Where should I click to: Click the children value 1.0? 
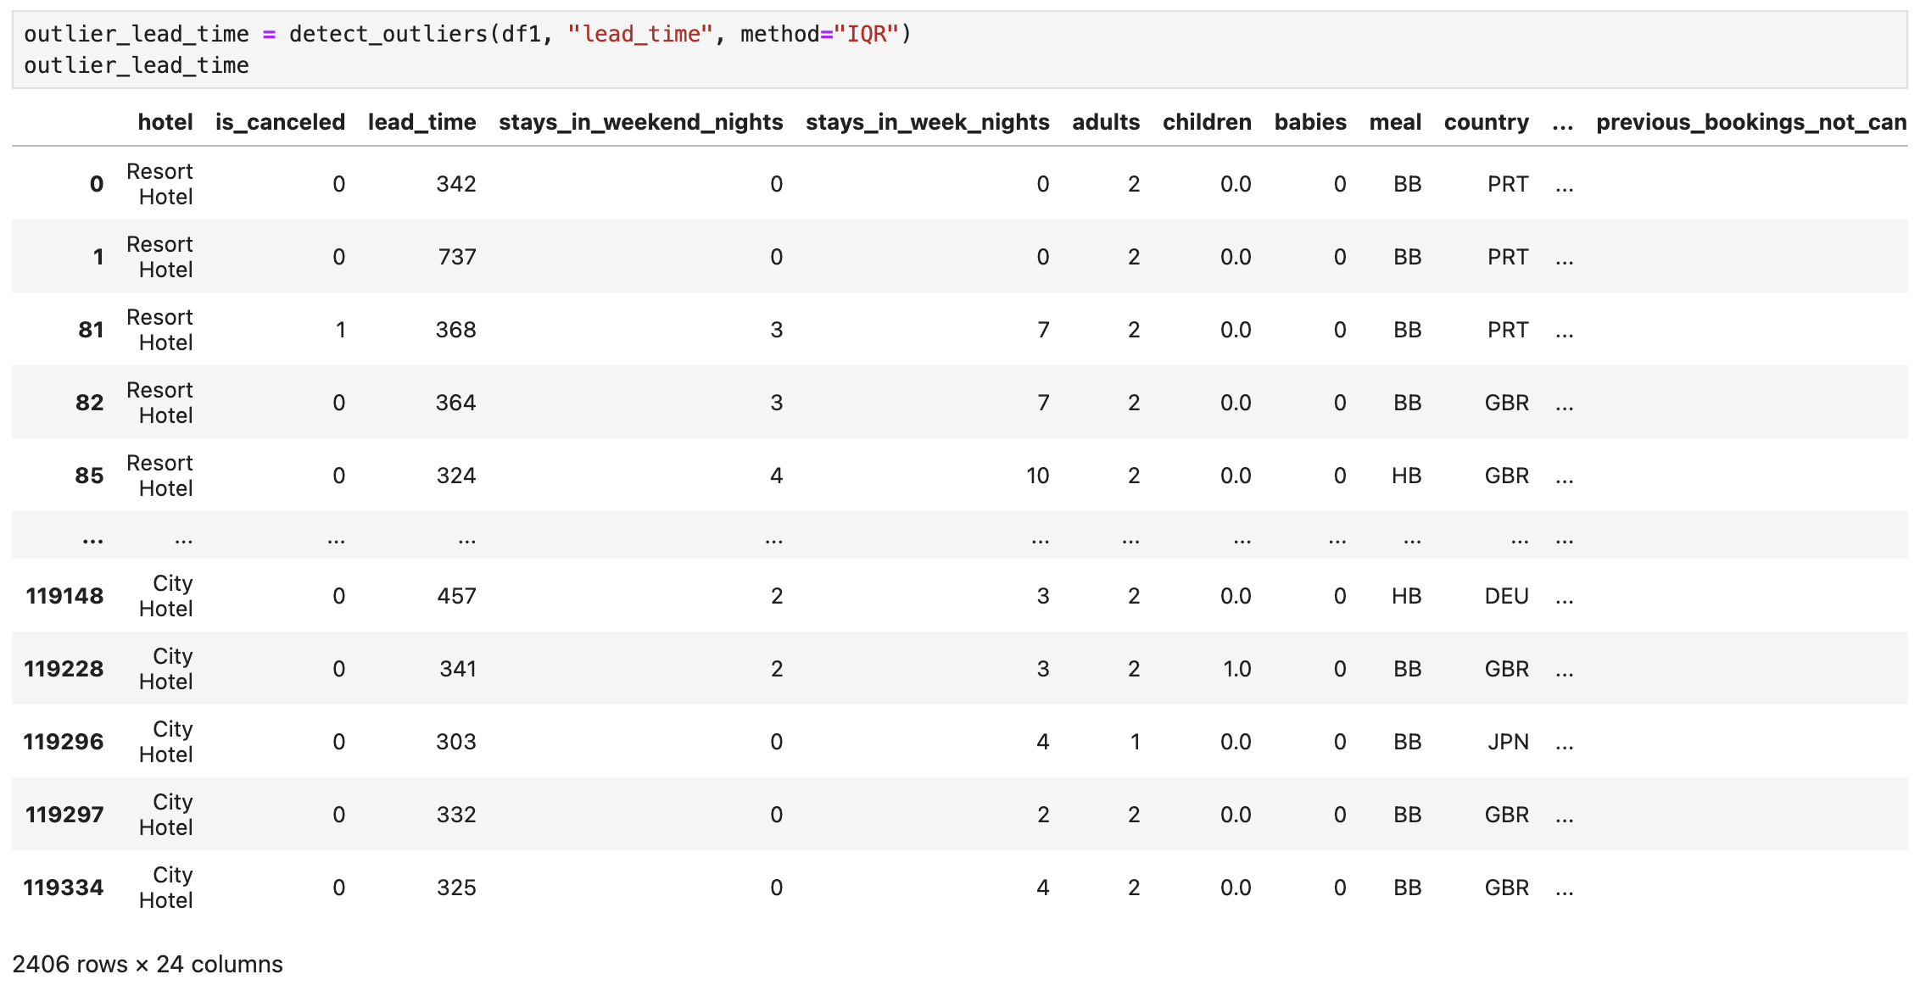[1236, 669]
